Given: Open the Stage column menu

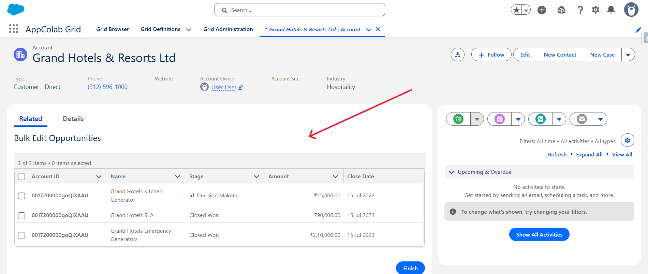Looking at the screenshot, I should pos(256,177).
